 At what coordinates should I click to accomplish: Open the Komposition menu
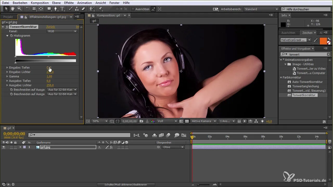coord(40,3)
